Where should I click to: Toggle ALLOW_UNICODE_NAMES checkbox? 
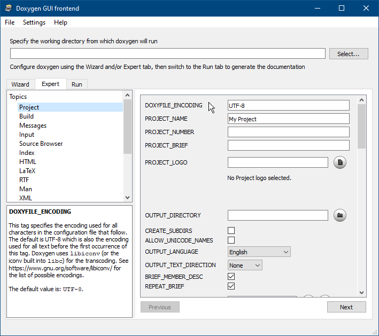(231, 240)
